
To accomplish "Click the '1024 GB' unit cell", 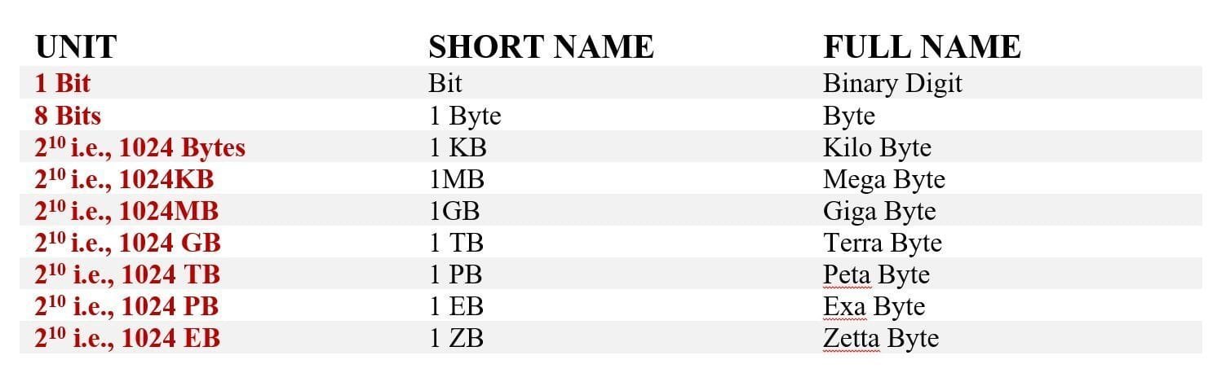I will (x=127, y=243).
